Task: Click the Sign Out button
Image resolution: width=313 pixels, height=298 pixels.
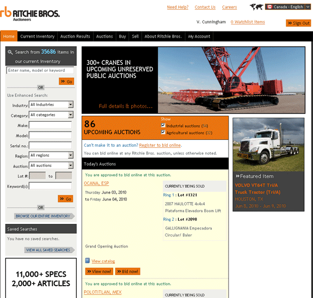Action: click(298, 23)
